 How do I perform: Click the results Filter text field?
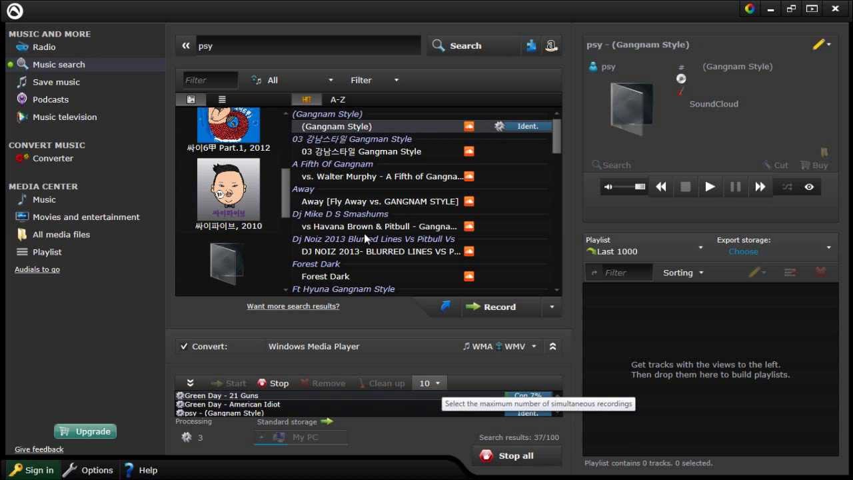tap(210, 80)
